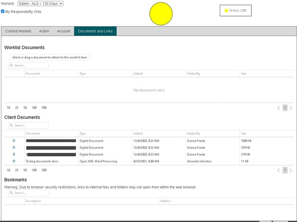Click the large yellow status circle
The image size is (297, 222).
click(161, 14)
